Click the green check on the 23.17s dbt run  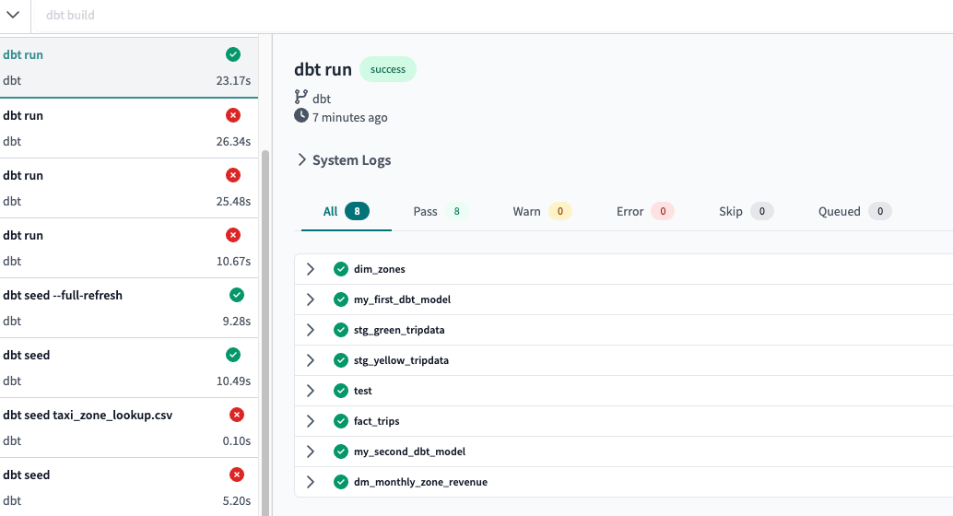[233, 54]
